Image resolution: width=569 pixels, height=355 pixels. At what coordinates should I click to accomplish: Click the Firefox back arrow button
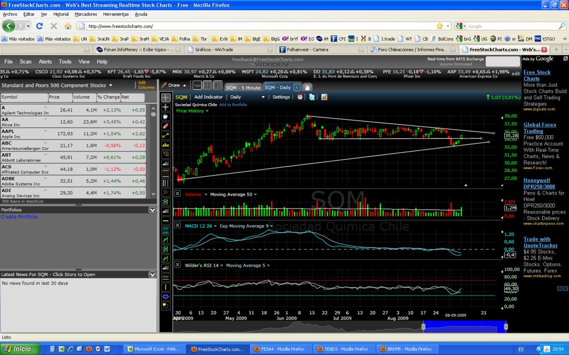[x=9, y=26]
